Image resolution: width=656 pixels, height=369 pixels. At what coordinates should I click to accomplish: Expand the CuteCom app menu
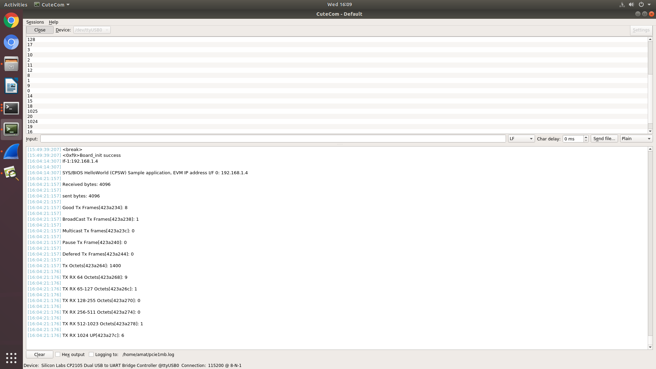pyautogui.click(x=52, y=4)
